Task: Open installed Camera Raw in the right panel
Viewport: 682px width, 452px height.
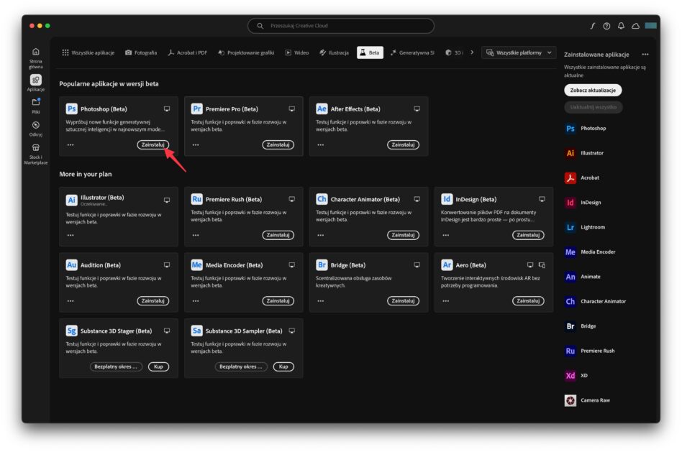Action: tap(587, 400)
